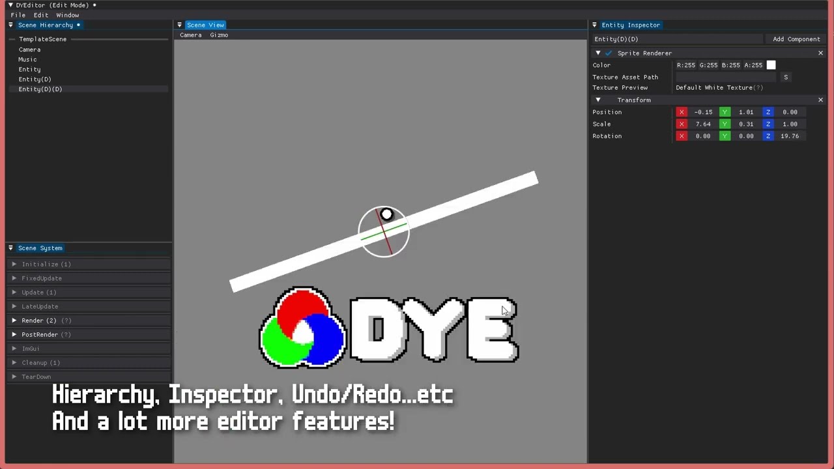The image size is (834, 469).
Task: Select the Music entity in hierarchy
Action: [x=27, y=59]
